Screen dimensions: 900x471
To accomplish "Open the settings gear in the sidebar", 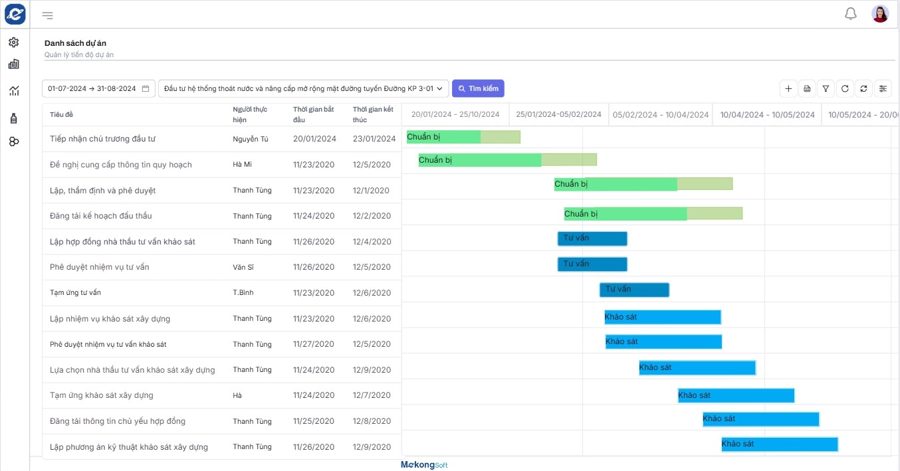I will (x=14, y=43).
